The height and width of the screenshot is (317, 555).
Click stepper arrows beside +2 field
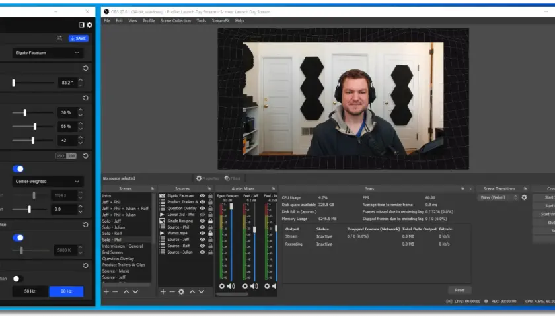pos(81,140)
